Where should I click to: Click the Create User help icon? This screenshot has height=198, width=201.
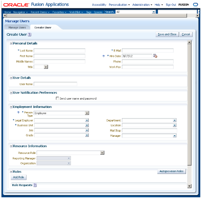(30, 35)
